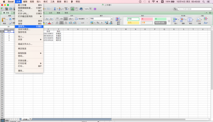Click the print toolbar icon

tap(81, 9)
